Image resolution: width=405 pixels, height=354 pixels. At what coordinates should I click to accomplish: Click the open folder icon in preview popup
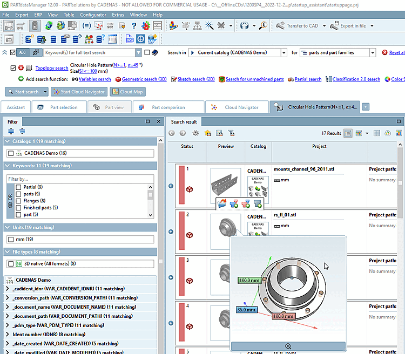tap(222, 203)
